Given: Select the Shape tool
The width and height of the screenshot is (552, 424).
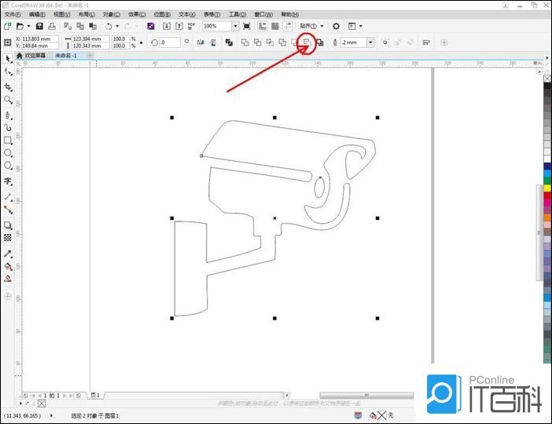Looking at the screenshot, I should tap(8, 71).
